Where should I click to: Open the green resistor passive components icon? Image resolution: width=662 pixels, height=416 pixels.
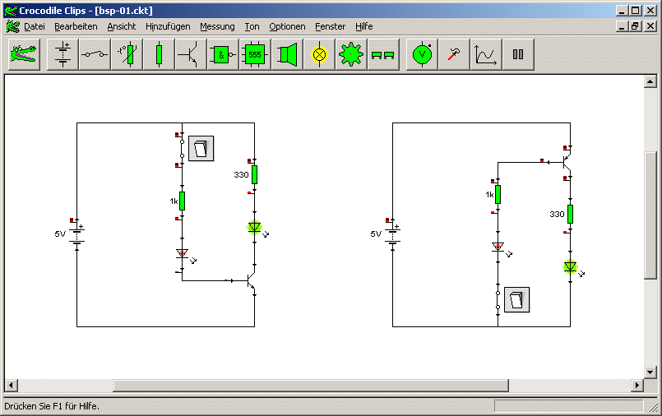click(160, 54)
